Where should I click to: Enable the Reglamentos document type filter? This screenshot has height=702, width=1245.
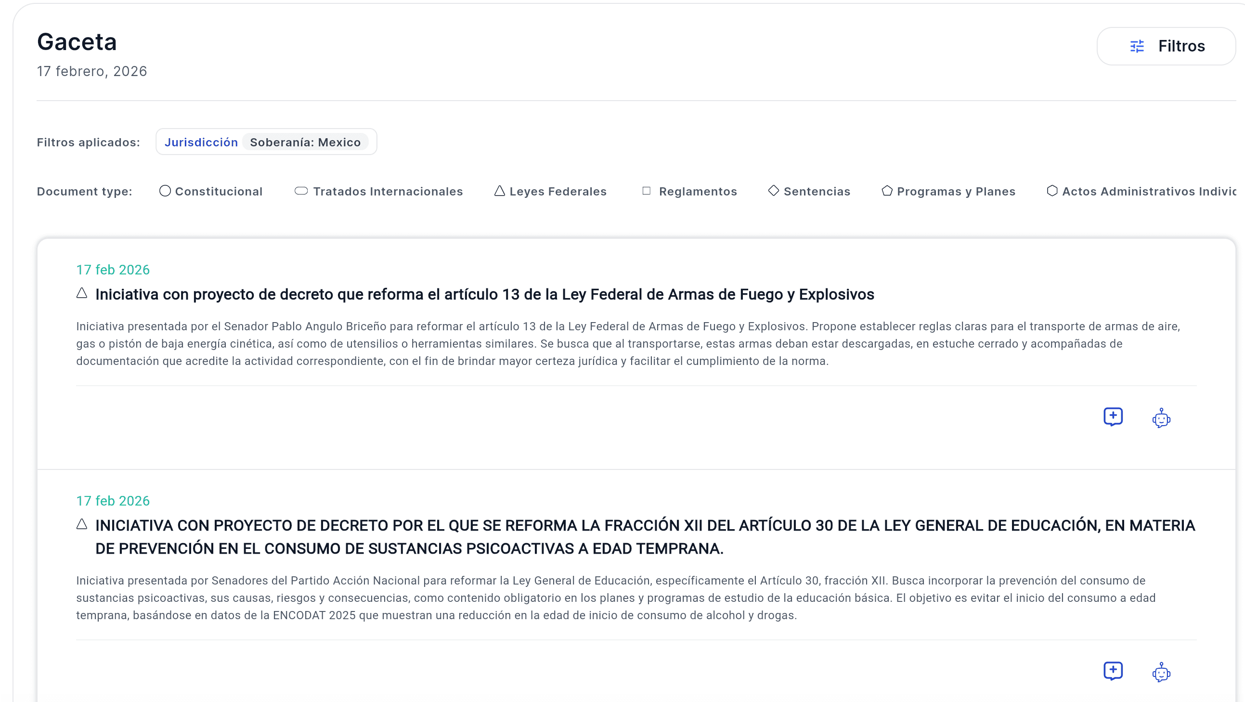coord(690,192)
